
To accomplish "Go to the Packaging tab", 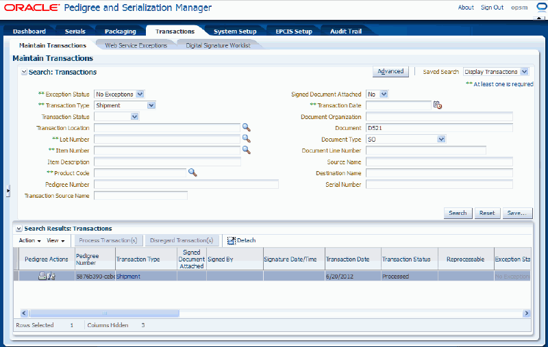I will coord(121,31).
